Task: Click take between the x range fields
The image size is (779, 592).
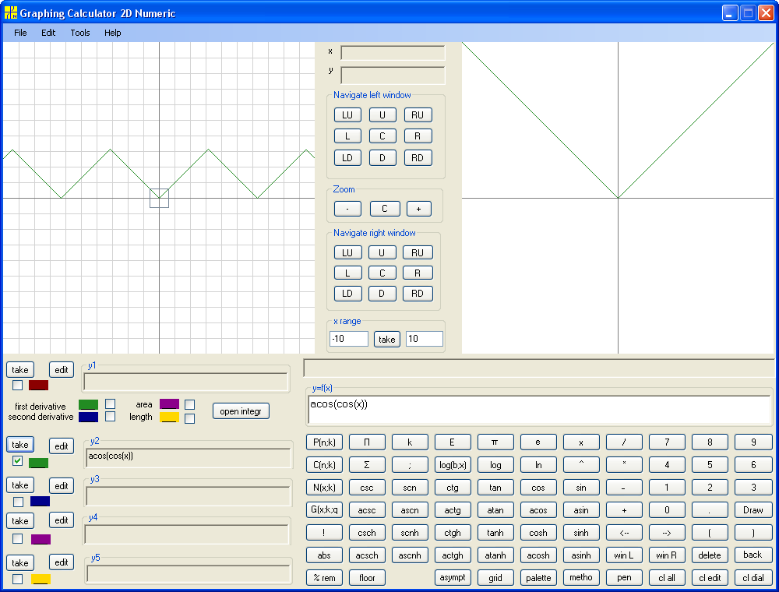Action: point(387,339)
